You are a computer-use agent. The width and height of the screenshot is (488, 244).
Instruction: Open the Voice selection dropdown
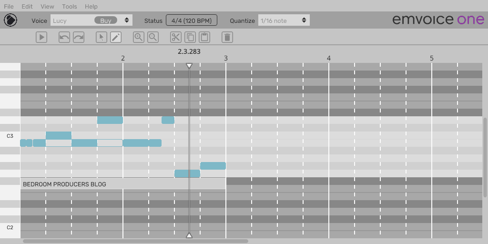(126, 20)
